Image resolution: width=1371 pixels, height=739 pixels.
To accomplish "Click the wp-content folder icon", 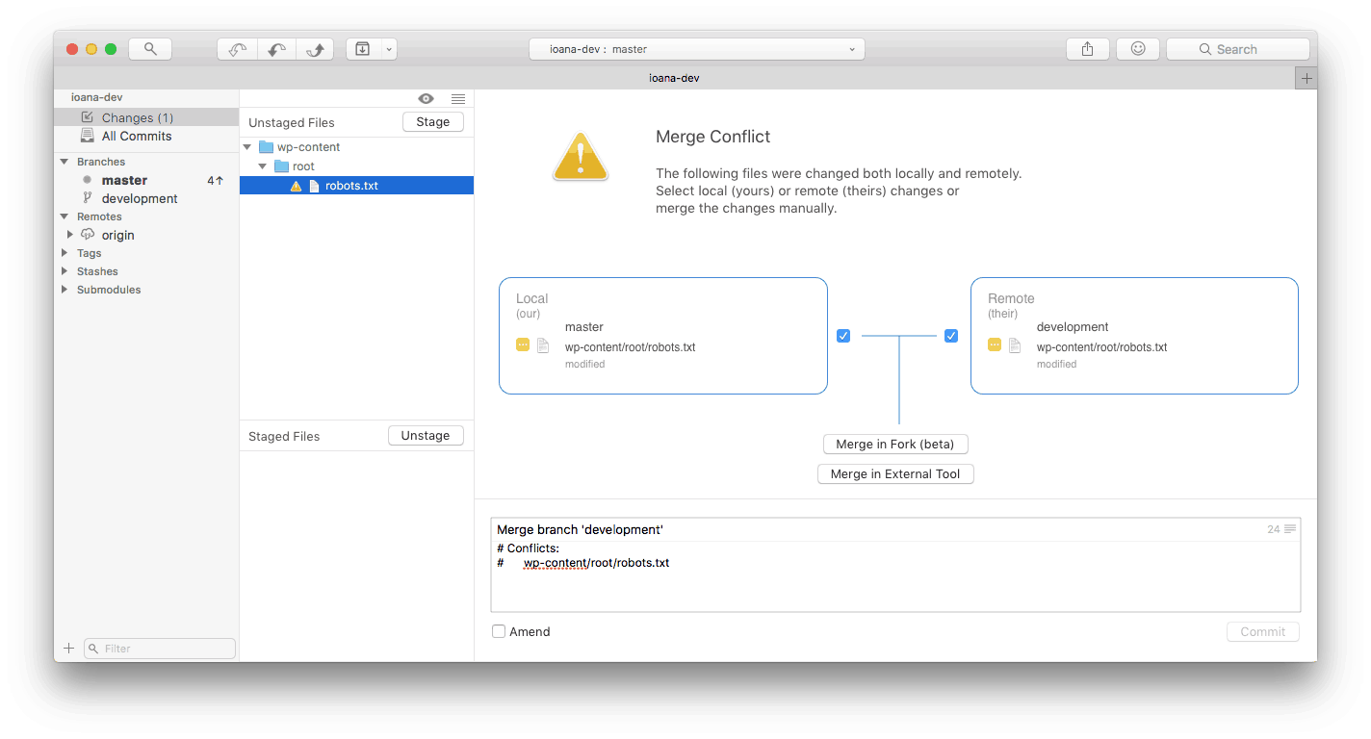I will click(x=267, y=147).
